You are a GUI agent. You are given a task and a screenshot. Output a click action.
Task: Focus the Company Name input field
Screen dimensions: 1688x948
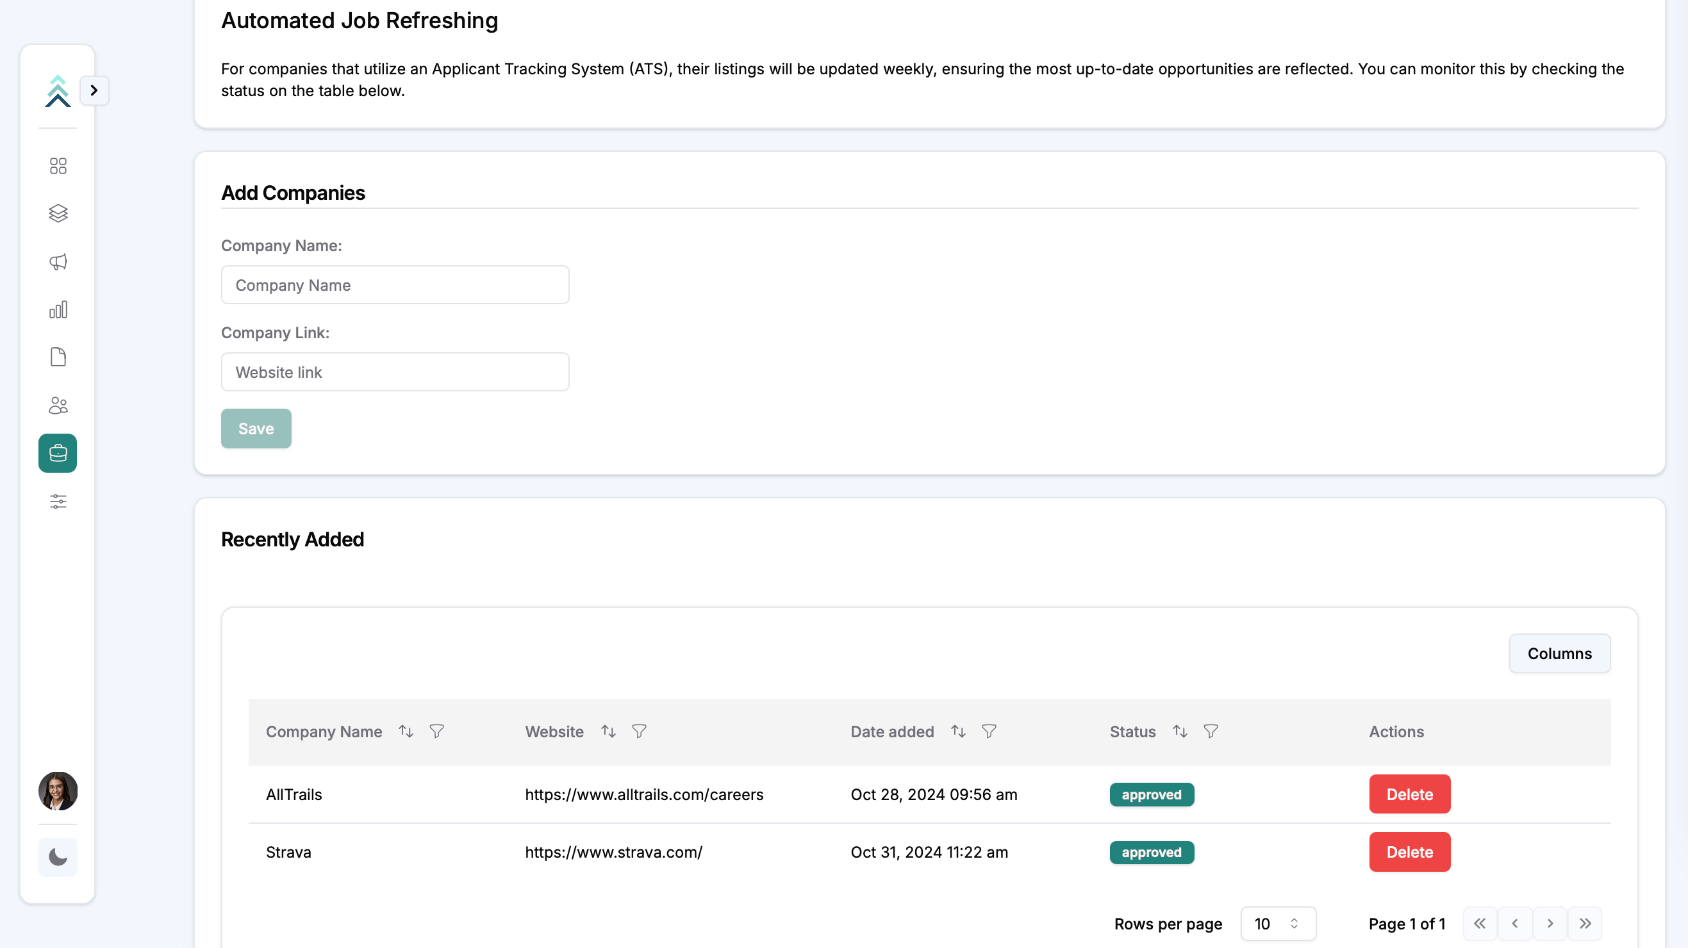click(395, 285)
